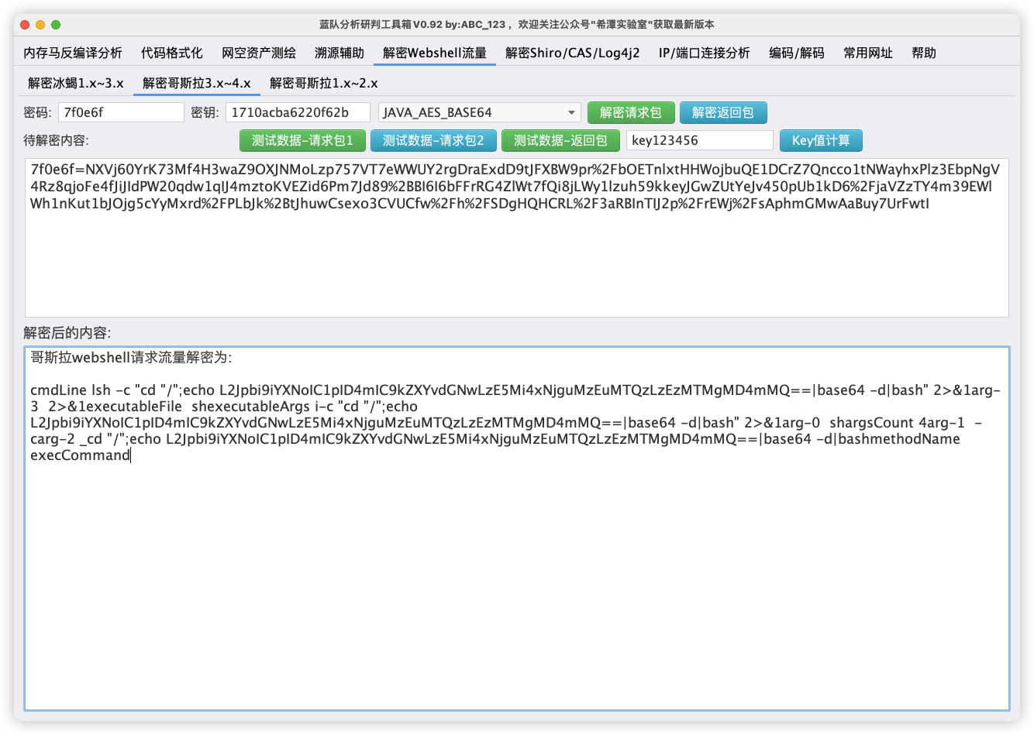This screenshot has height=735, width=1034.
Task: Switch to the IP/端口连接分析 tab
Action: (705, 53)
